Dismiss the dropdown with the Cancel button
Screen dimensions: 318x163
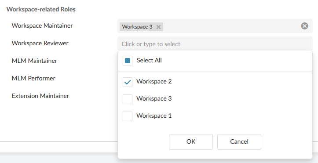tap(239, 142)
